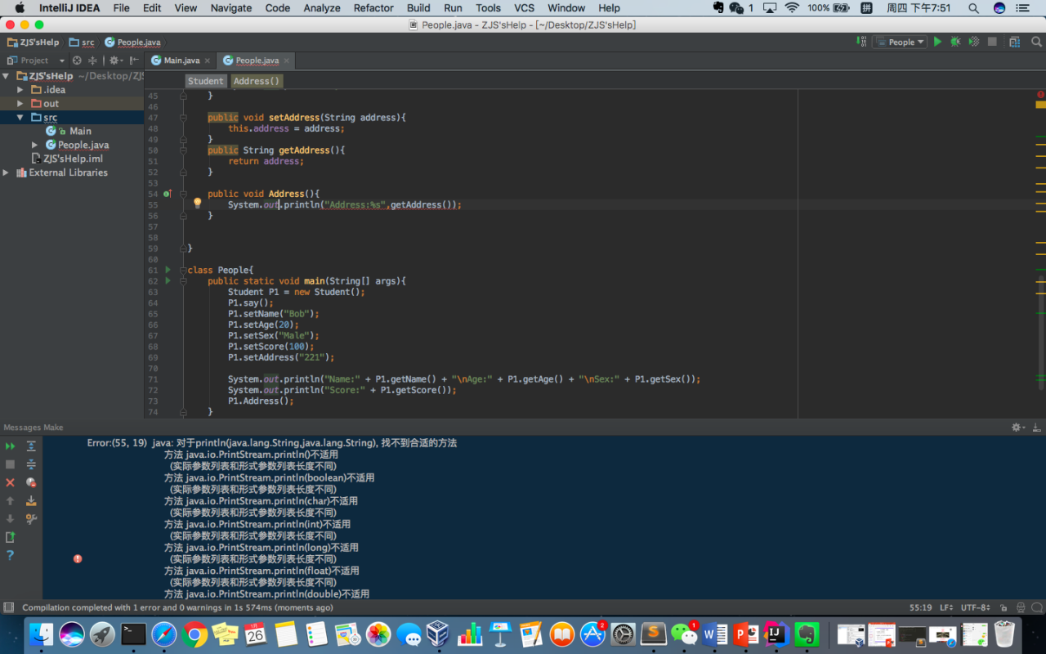
Task: Switch to the Main.java editor tab
Action: [181, 60]
